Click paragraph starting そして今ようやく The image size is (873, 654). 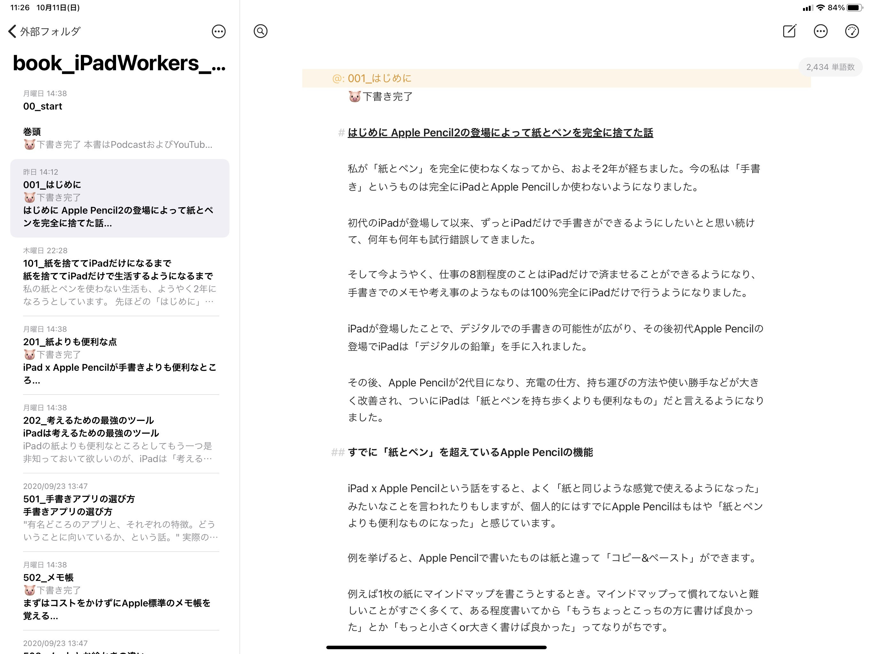click(552, 283)
